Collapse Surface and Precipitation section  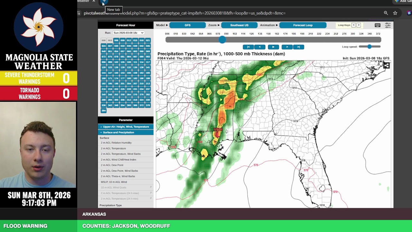(x=126, y=132)
